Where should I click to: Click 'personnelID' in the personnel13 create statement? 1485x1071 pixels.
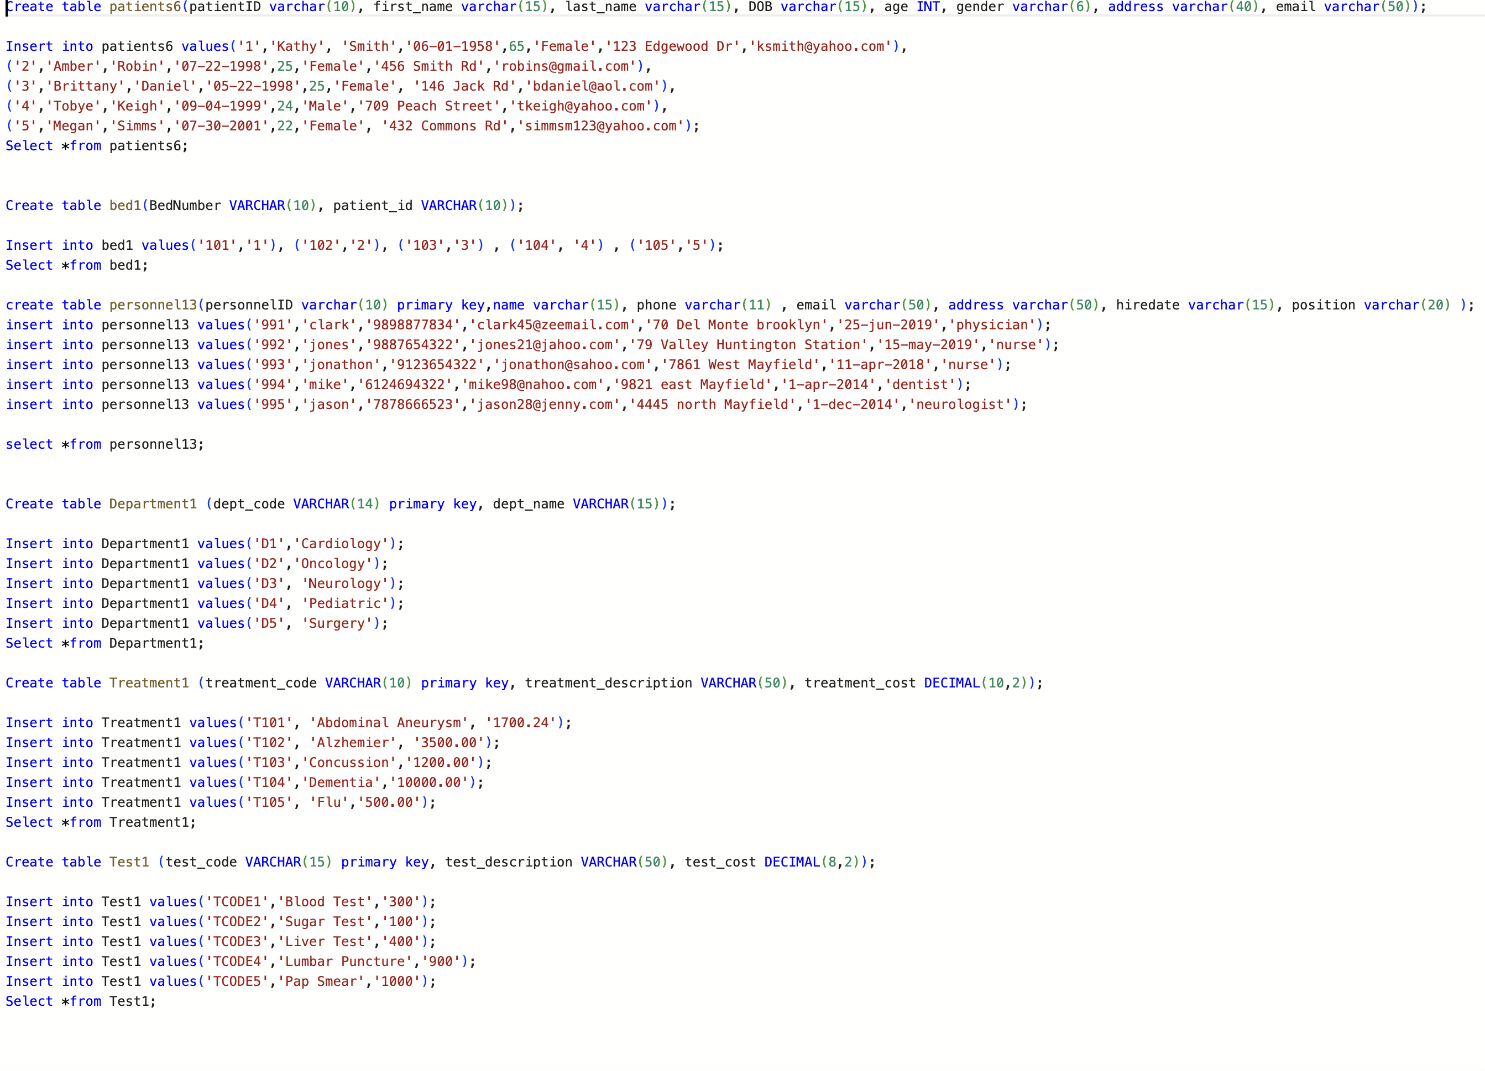249,305
